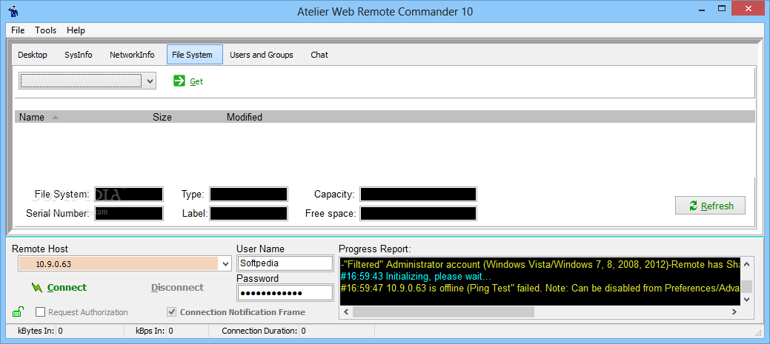
Task: Click the Capacity value box
Action: (418, 194)
